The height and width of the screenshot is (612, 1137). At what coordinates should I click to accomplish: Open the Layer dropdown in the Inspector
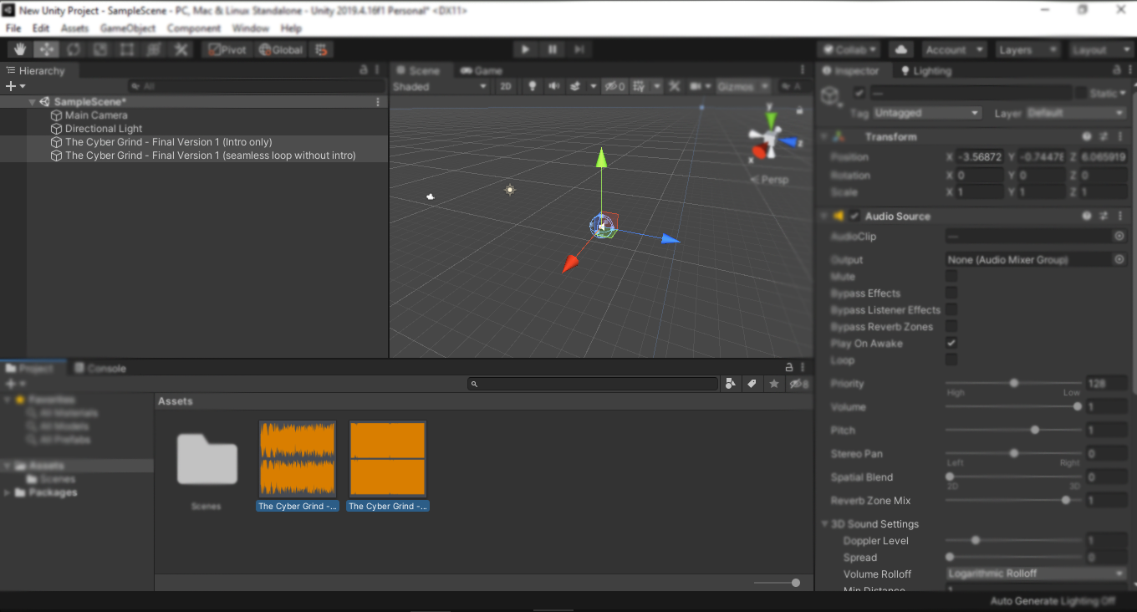point(1076,113)
